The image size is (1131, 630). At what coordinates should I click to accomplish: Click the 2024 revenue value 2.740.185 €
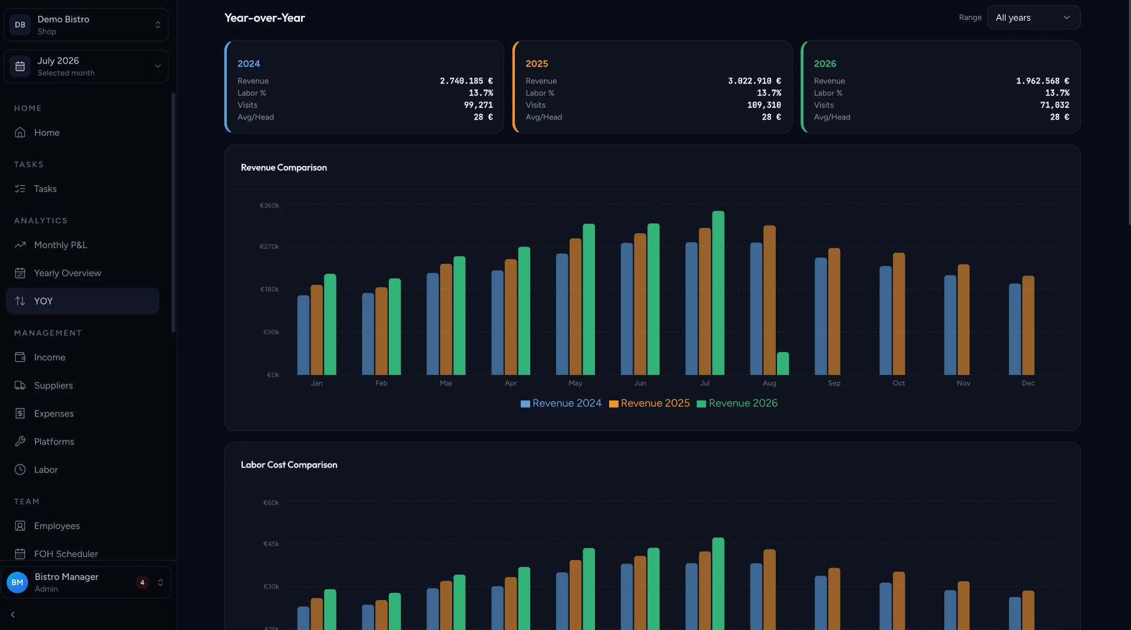[466, 81]
